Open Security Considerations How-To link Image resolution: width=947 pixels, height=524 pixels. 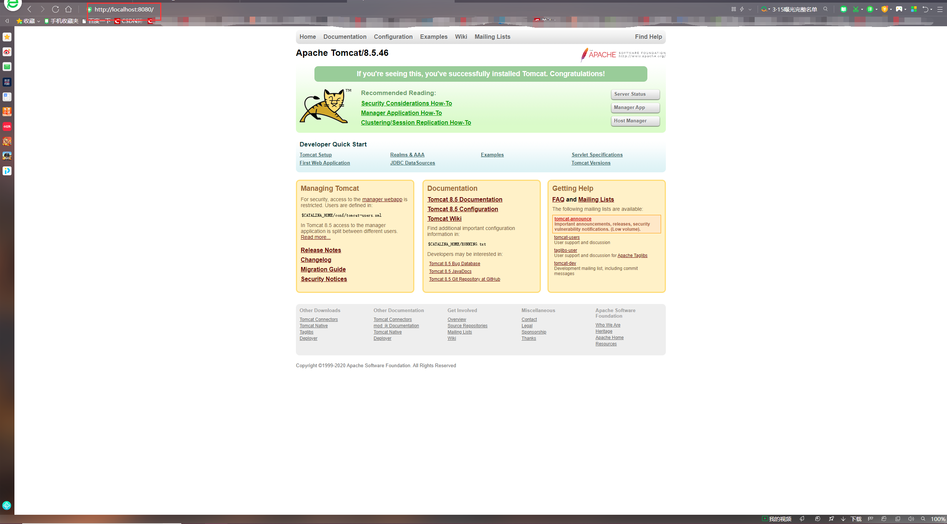pos(406,103)
